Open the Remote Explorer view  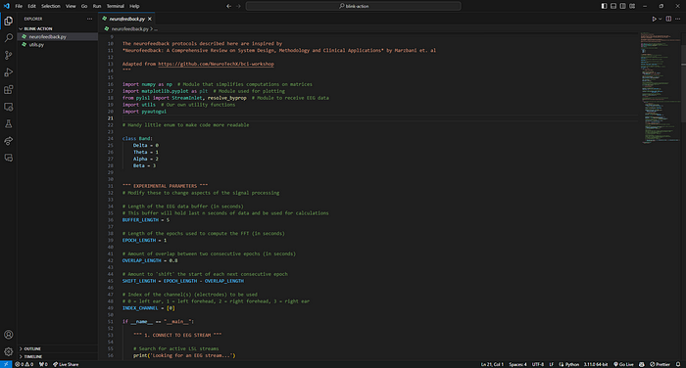(8, 107)
